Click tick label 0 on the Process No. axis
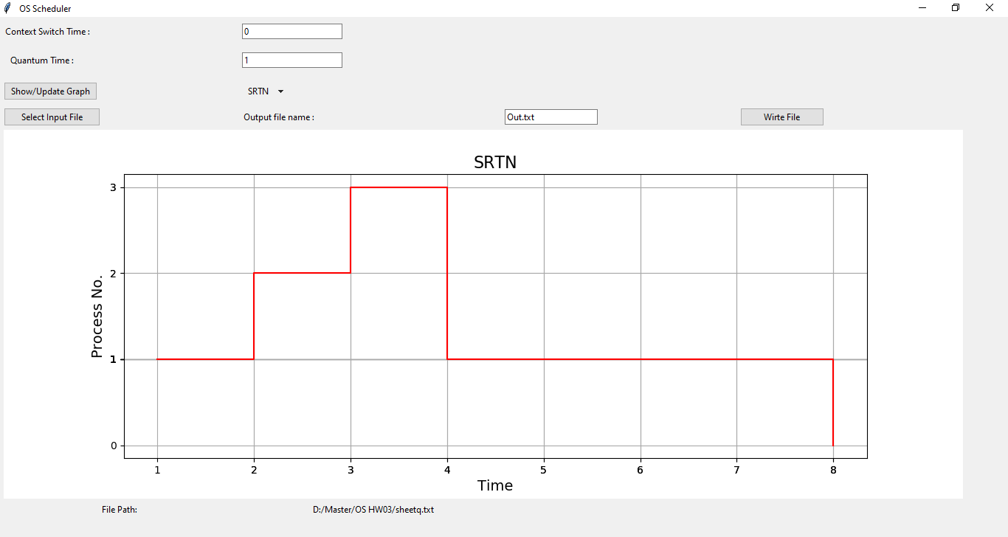 [114, 446]
